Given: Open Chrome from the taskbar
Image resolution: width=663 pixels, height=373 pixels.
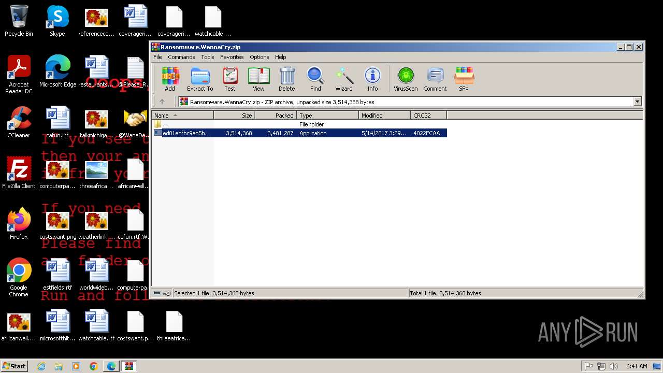Looking at the screenshot, I should pyautogui.click(x=94, y=366).
